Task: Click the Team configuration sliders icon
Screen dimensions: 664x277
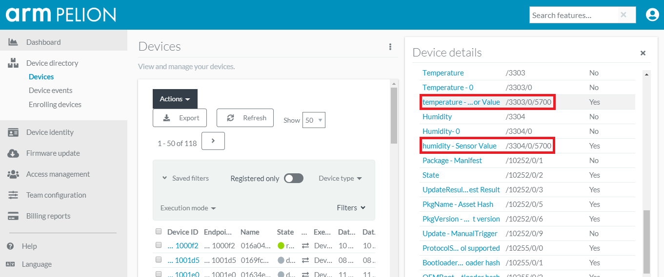Action: coord(13,195)
